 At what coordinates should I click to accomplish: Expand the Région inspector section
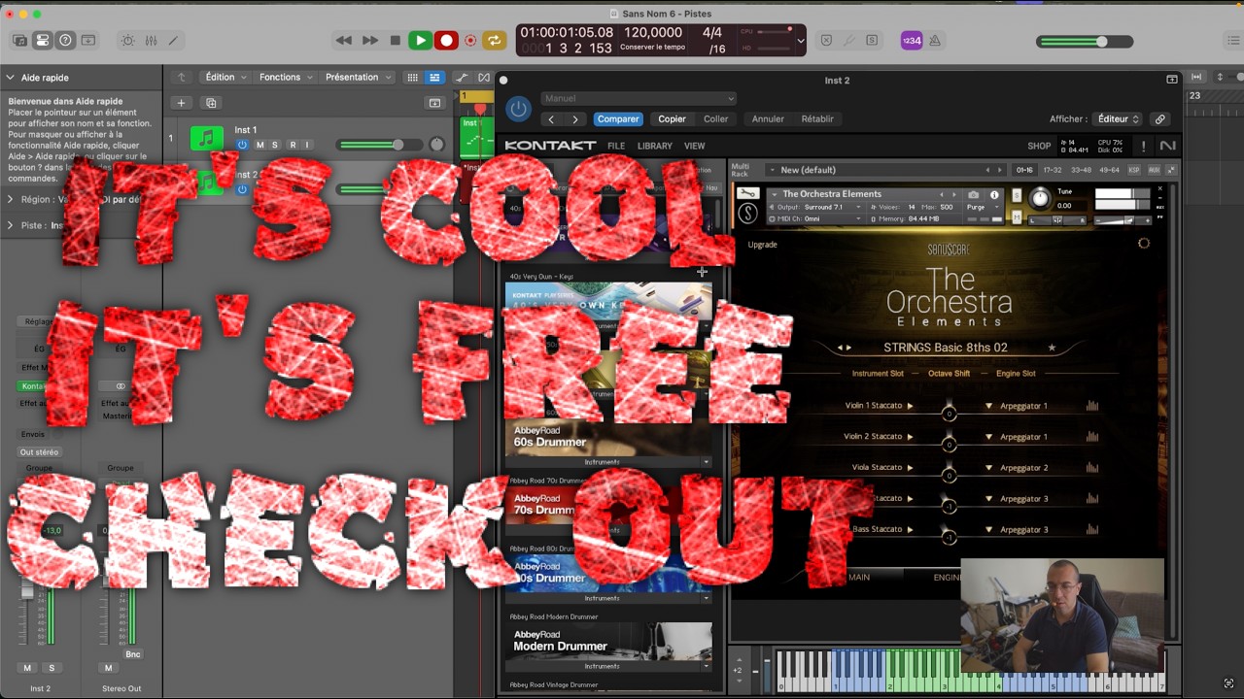11,199
